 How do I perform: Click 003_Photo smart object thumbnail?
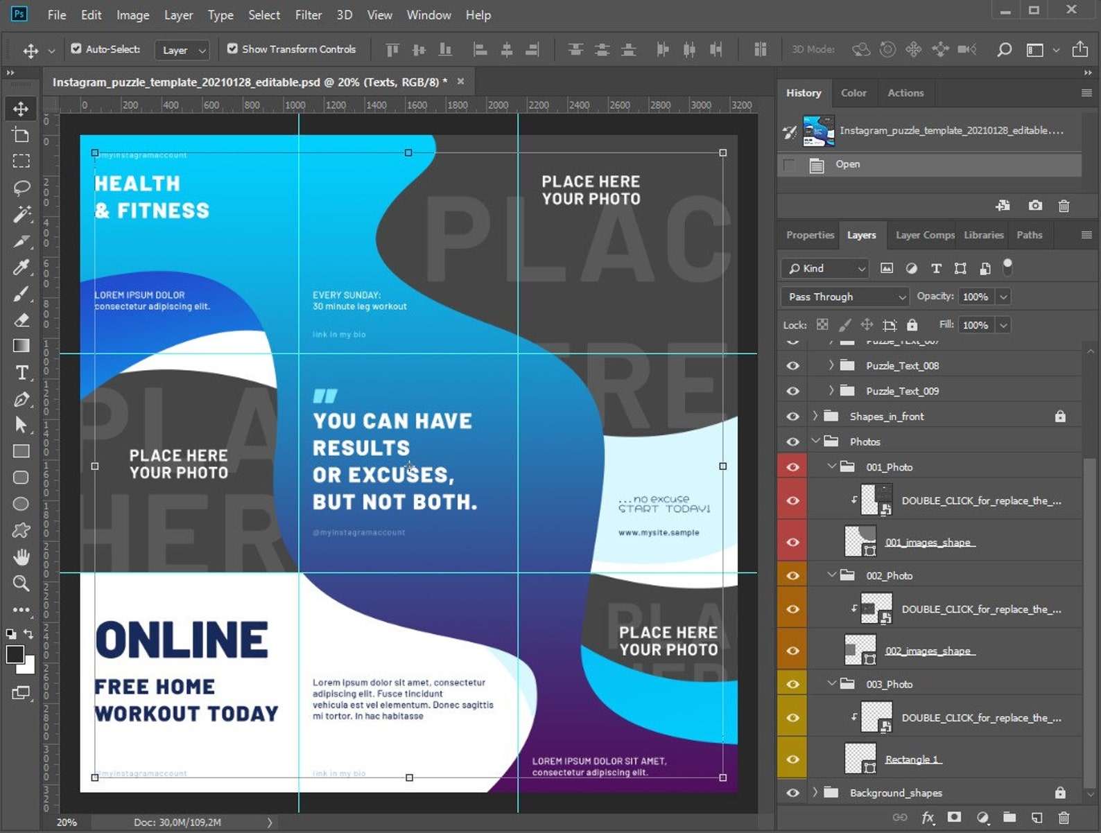(876, 717)
